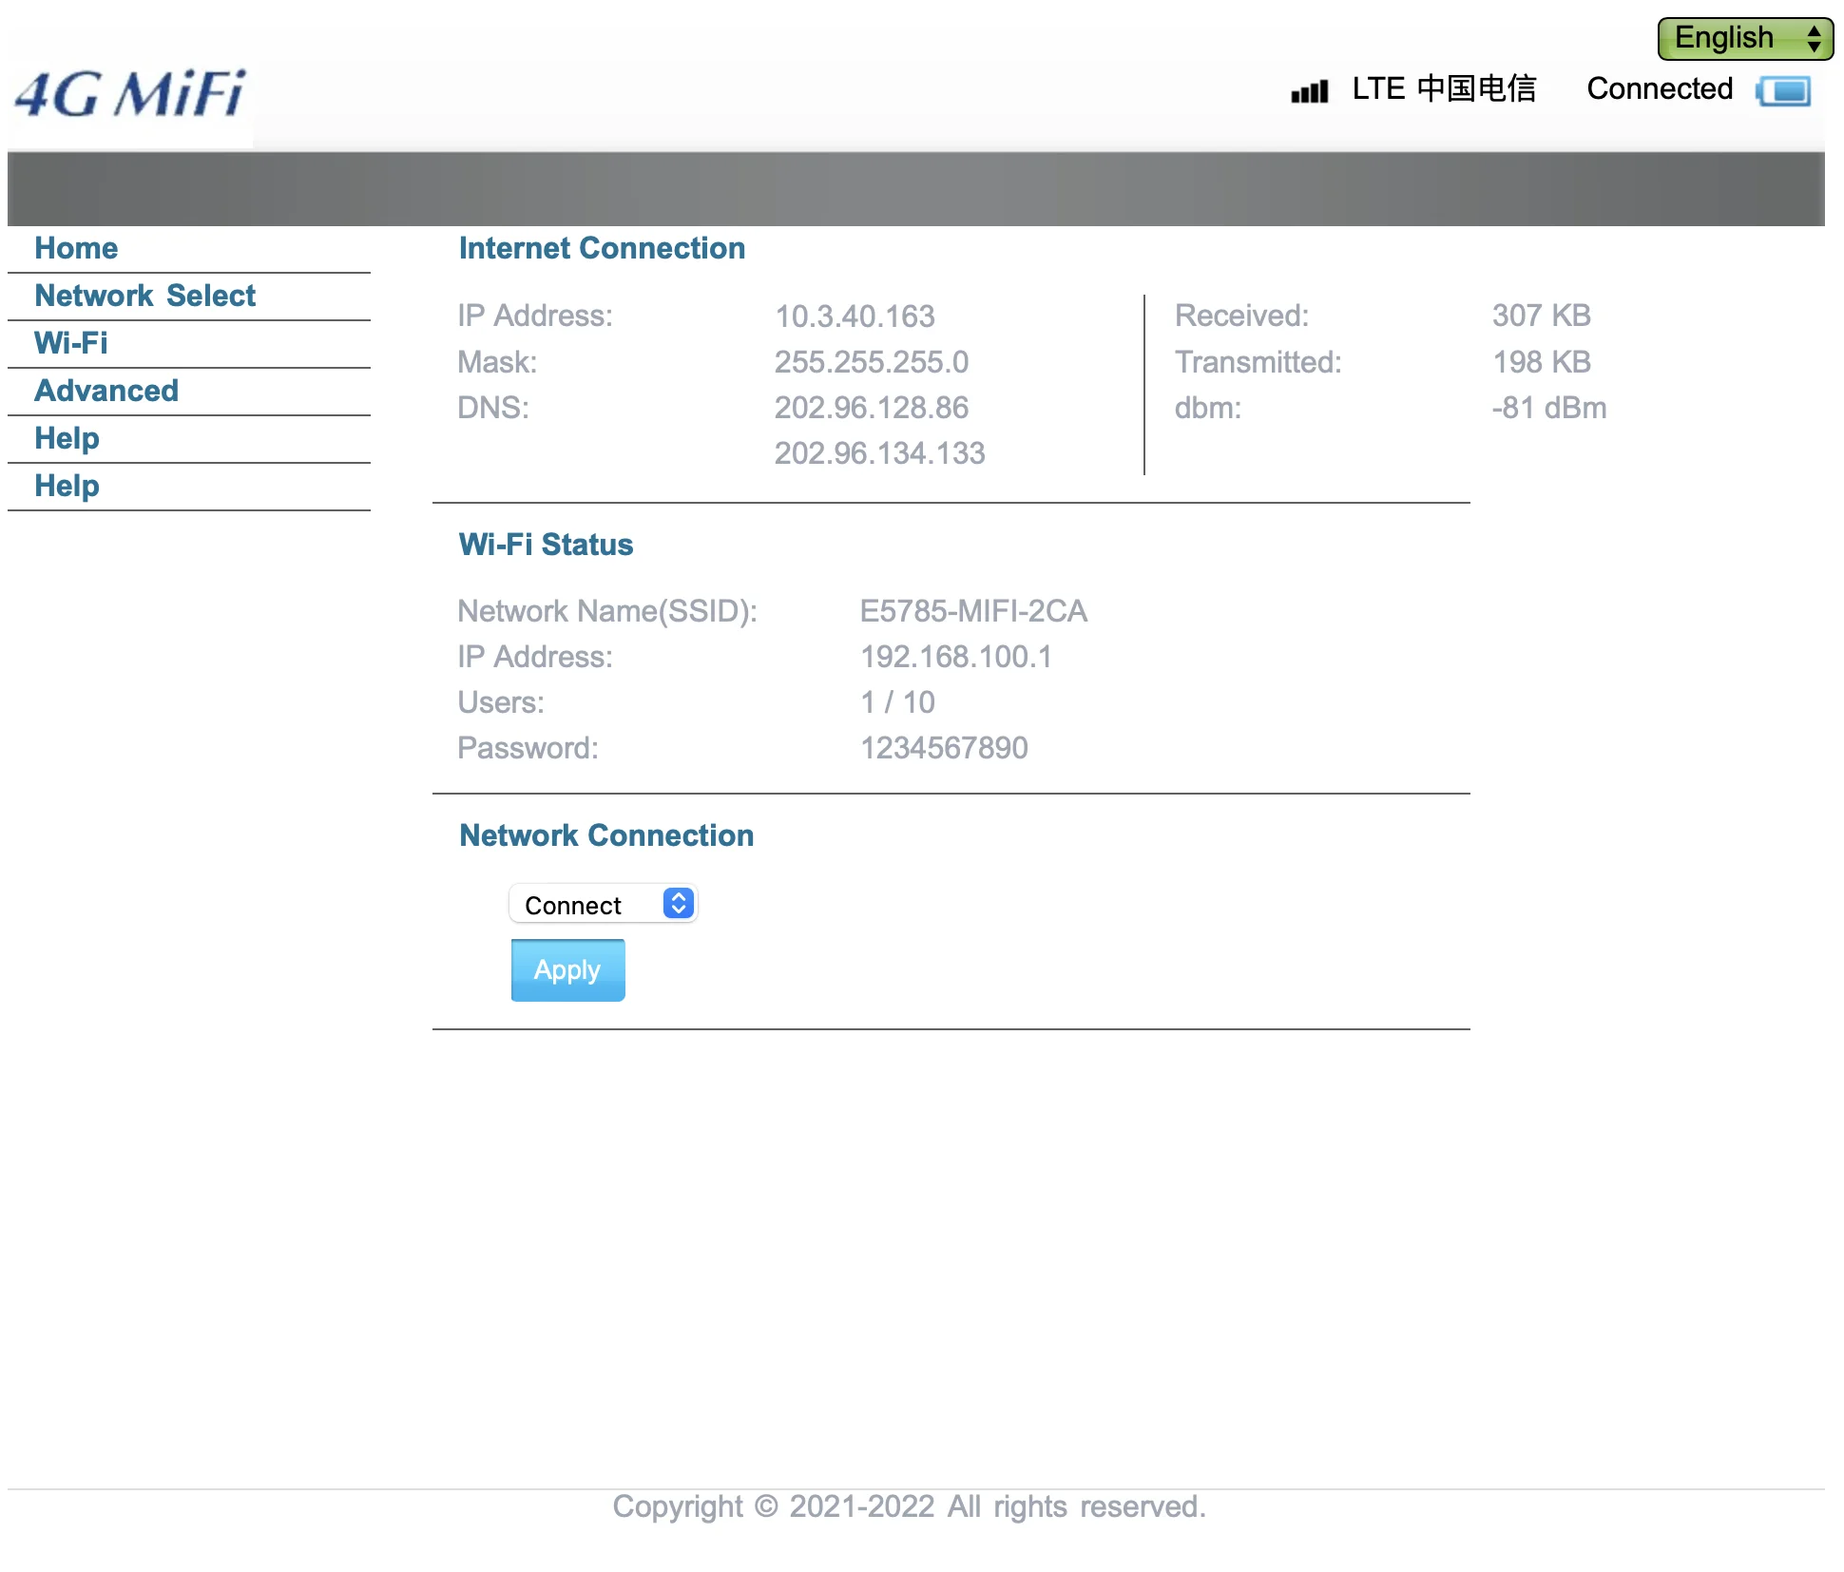Switch to the Advanced section
The height and width of the screenshot is (1572, 1844).
coord(106,390)
